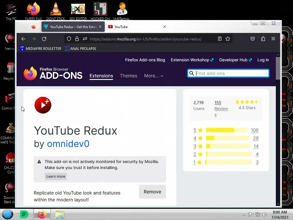Click the 4.5 star rating display
Screen dimensions: 293x220
tap(247, 105)
